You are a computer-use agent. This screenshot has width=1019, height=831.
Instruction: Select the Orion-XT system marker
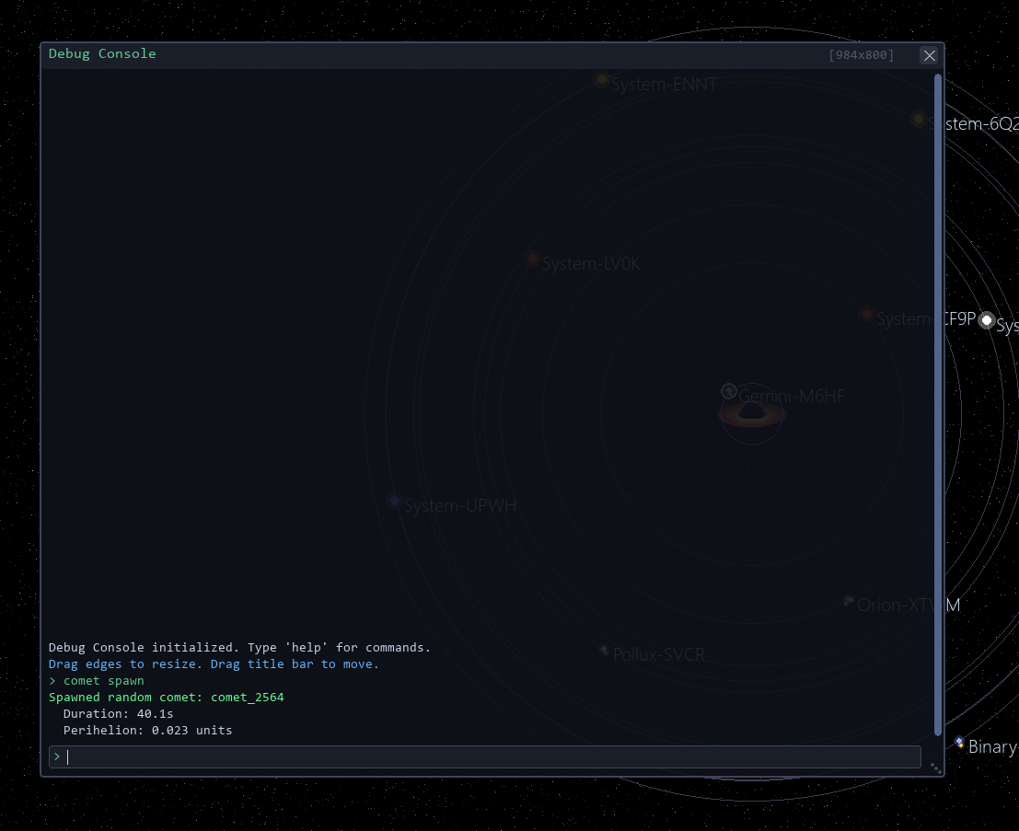pyautogui.click(x=848, y=601)
